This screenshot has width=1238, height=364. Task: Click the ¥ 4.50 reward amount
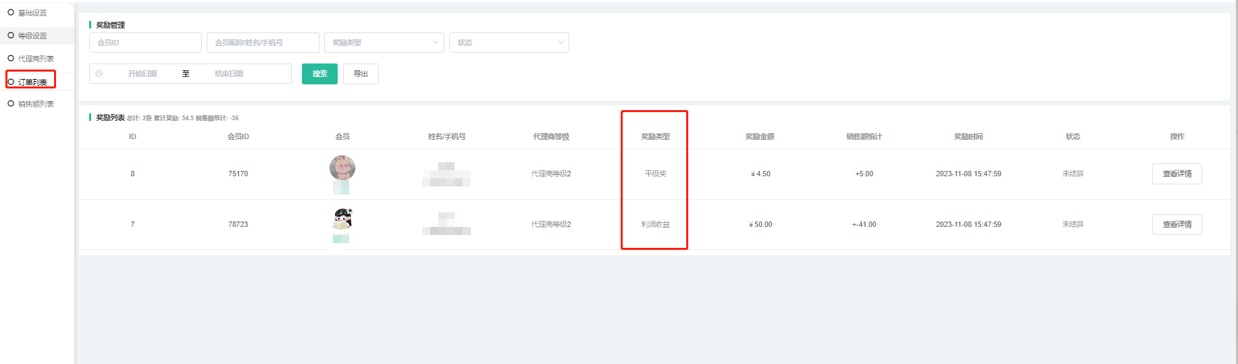coord(760,174)
